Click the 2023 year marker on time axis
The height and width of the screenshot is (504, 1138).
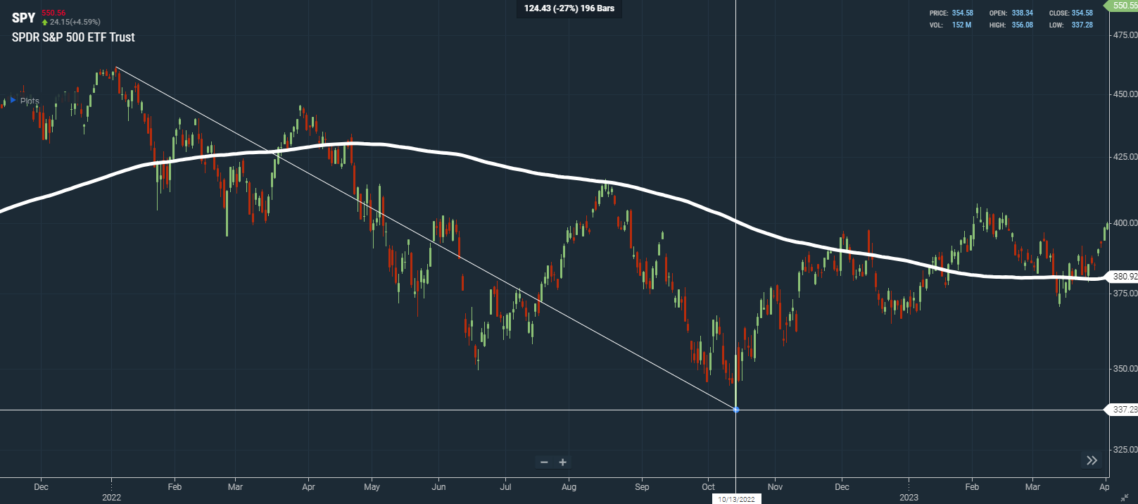(909, 498)
